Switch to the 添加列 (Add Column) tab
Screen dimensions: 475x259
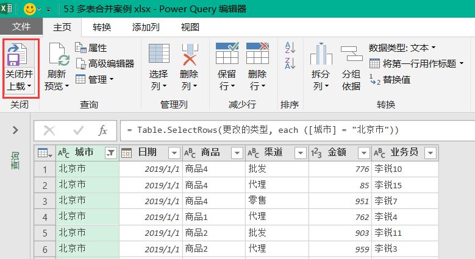click(x=146, y=27)
